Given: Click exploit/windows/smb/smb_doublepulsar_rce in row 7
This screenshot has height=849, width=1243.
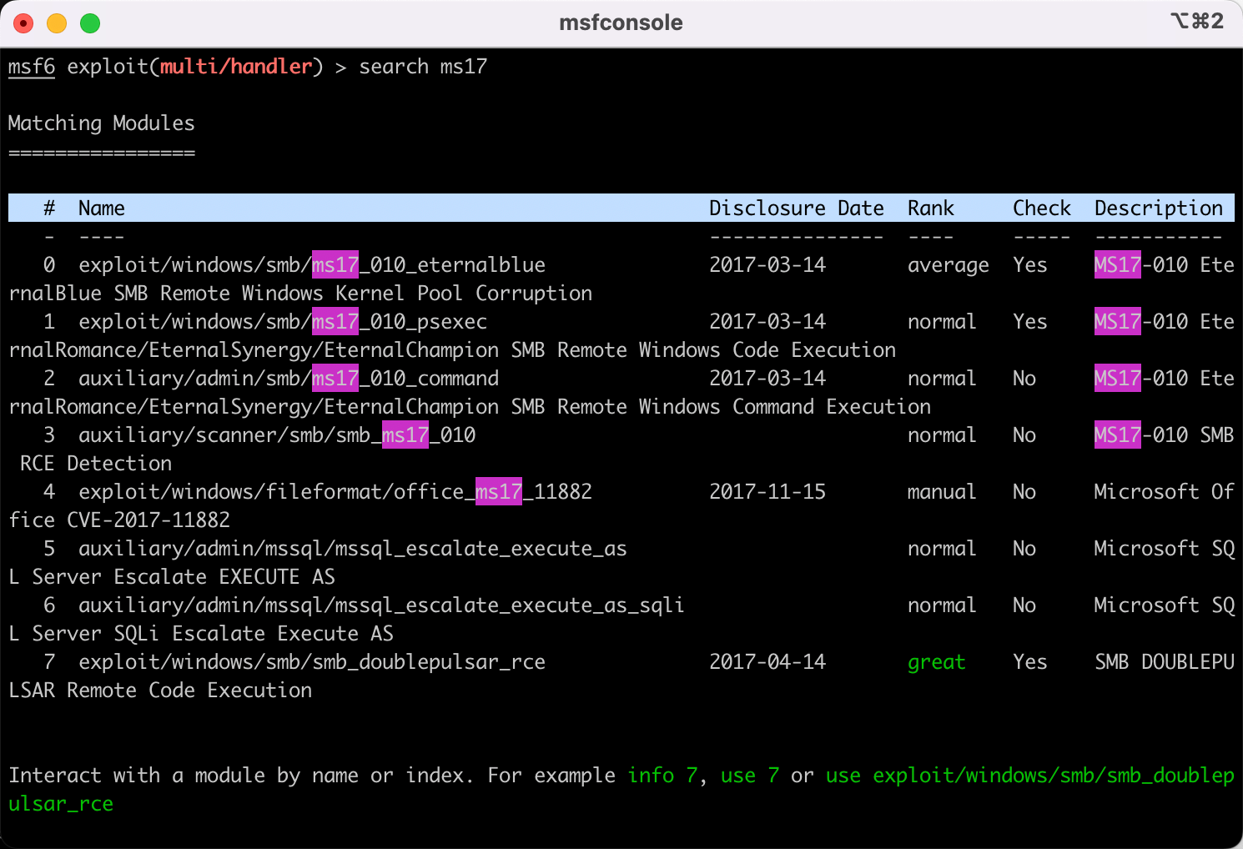Looking at the screenshot, I should coord(312,662).
